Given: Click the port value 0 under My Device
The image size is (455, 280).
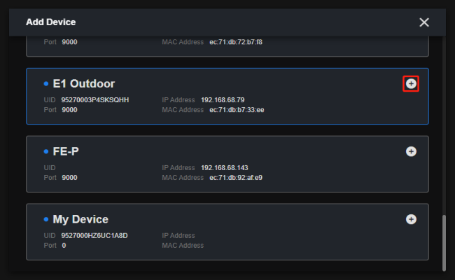Looking at the screenshot, I should (x=64, y=246).
